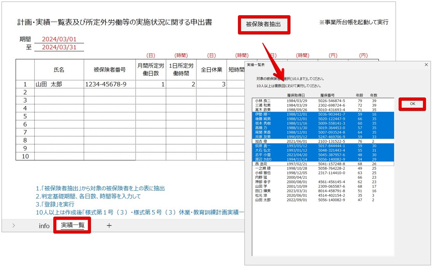The image size is (434, 268).
Task: Deselect 後藤 純男 in the list
Action: click(x=323, y=119)
